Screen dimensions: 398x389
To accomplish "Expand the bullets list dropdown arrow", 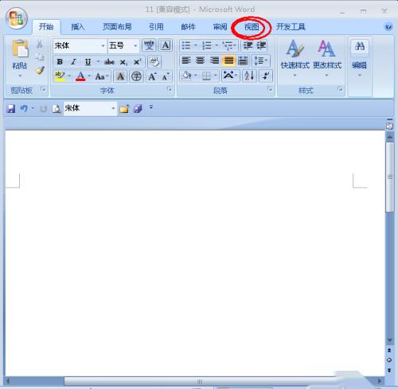I will click(x=196, y=45).
